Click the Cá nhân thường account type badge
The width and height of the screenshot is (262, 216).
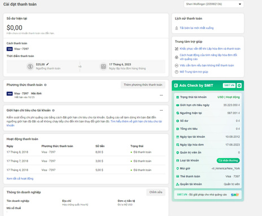[x=228, y=160]
